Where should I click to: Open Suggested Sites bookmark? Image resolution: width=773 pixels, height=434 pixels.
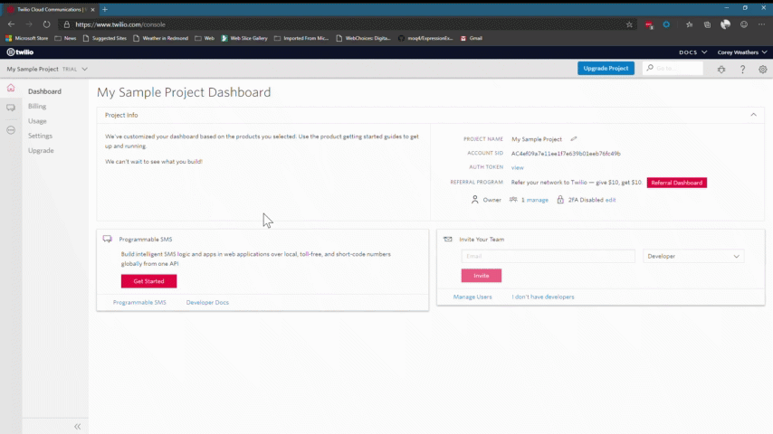[104, 38]
